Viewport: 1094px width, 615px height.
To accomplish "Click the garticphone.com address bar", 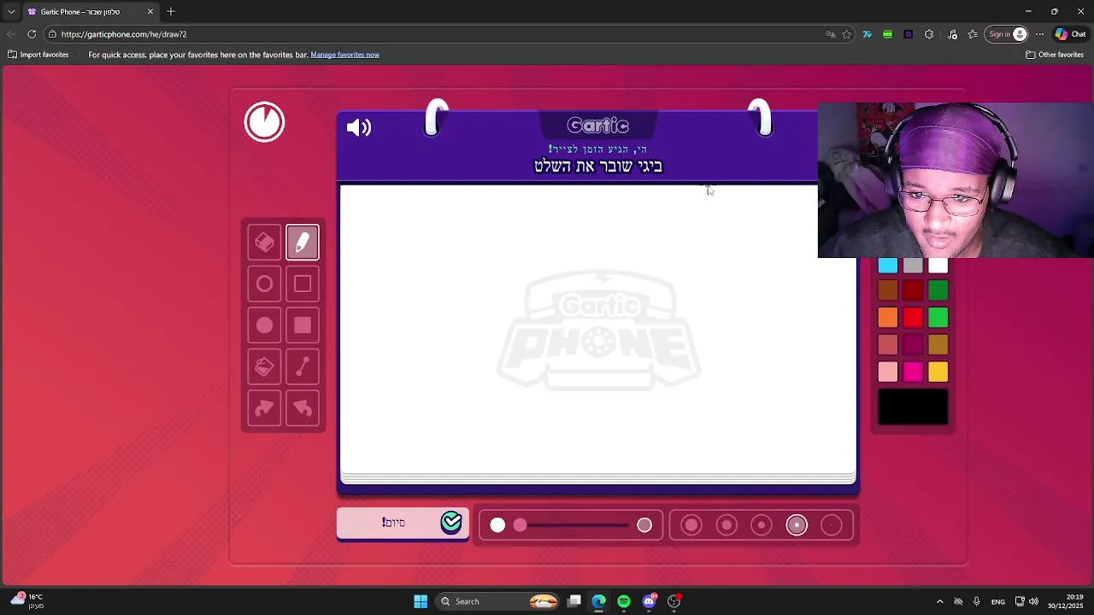I will [x=427, y=34].
